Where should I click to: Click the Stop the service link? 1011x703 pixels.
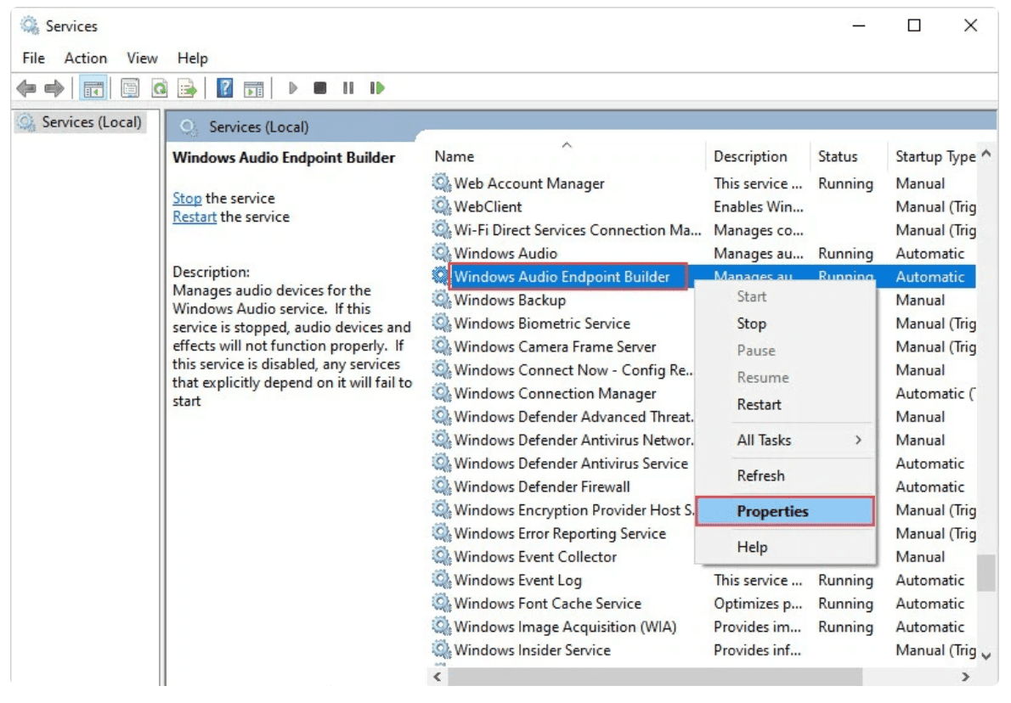coord(187,199)
